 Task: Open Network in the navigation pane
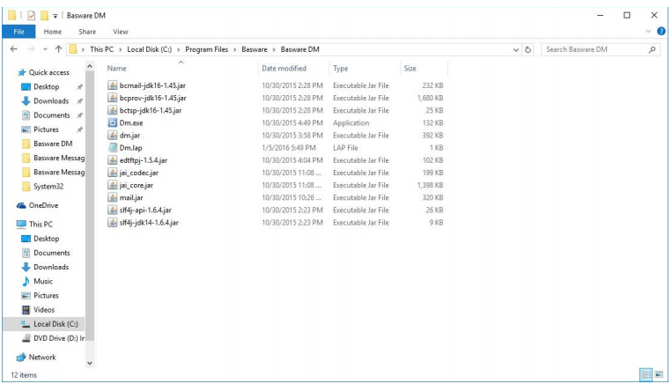(42, 357)
